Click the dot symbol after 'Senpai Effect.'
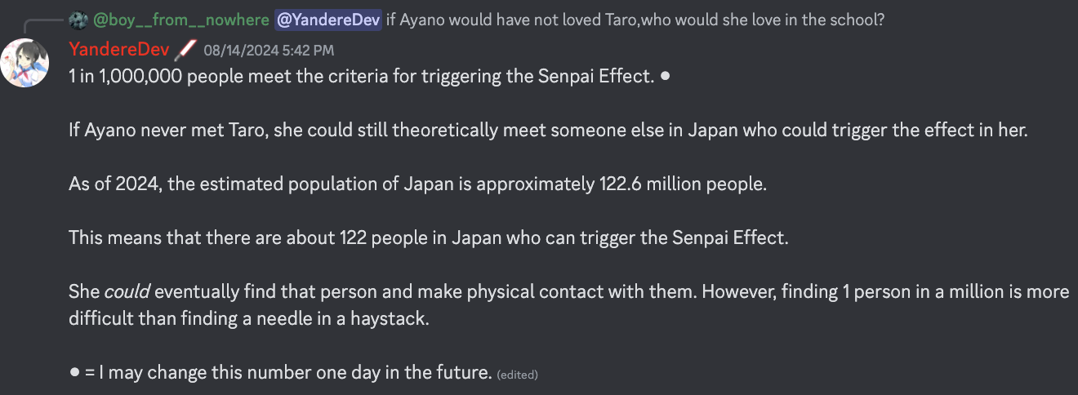This screenshot has height=395, width=1078. tap(665, 77)
